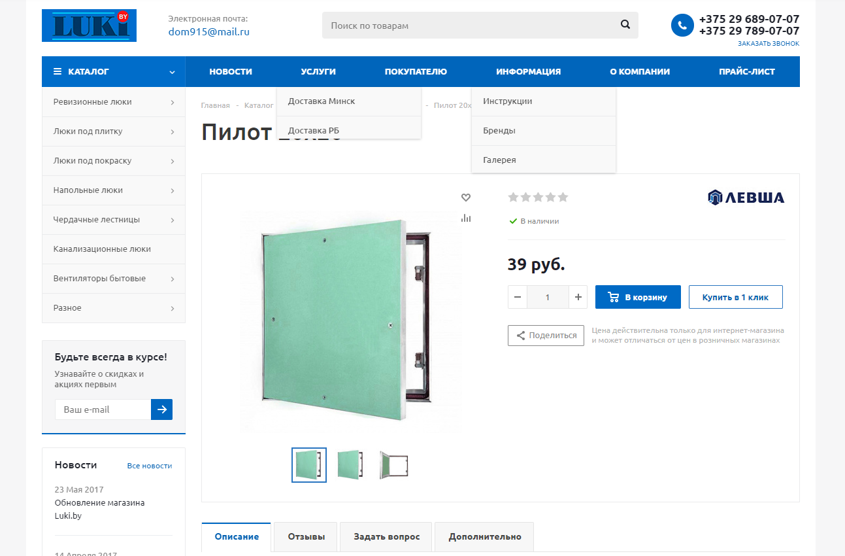Switch to the Описание tab

[237, 536]
